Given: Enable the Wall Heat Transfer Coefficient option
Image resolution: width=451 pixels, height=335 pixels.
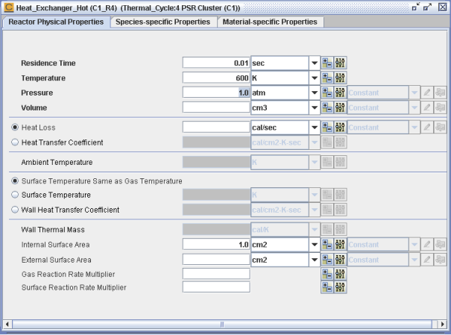Looking at the screenshot, I should [x=15, y=209].
